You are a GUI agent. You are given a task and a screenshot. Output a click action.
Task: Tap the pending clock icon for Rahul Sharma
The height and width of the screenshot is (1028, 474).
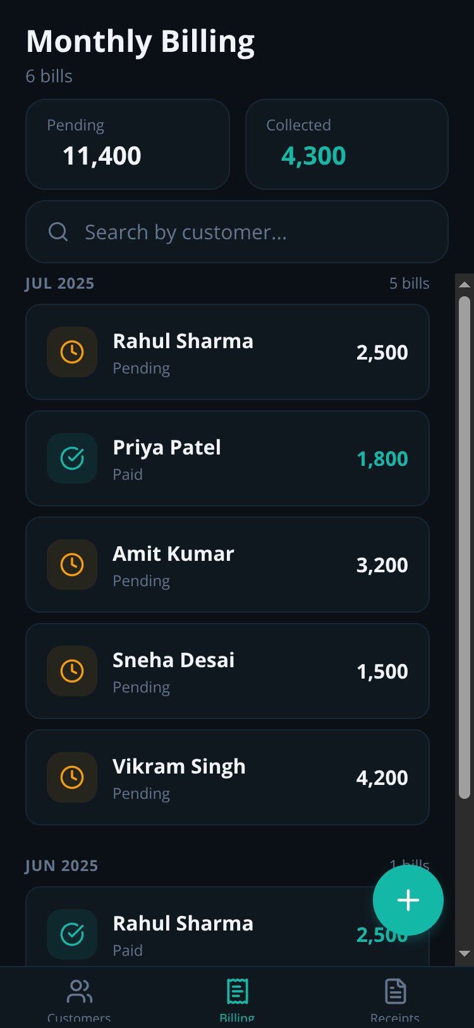72,352
